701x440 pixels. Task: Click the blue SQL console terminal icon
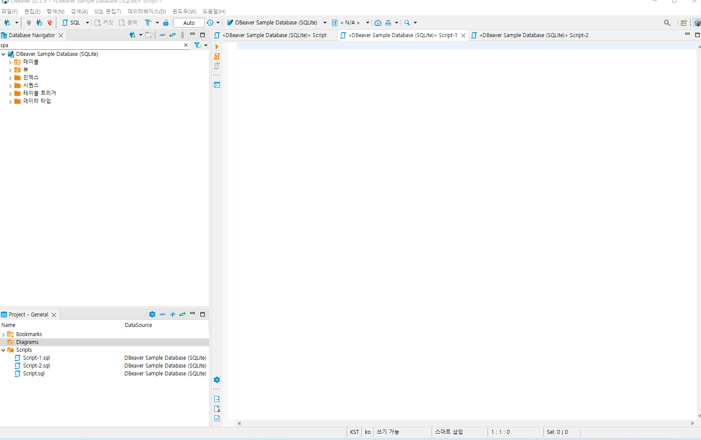click(x=217, y=85)
